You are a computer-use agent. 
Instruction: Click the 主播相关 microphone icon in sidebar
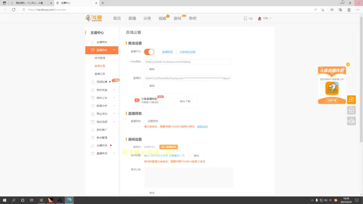click(93, 42)
